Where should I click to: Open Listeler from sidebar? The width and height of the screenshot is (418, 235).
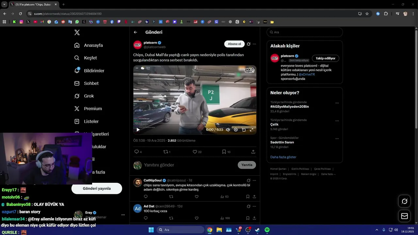tap(86, 121)
